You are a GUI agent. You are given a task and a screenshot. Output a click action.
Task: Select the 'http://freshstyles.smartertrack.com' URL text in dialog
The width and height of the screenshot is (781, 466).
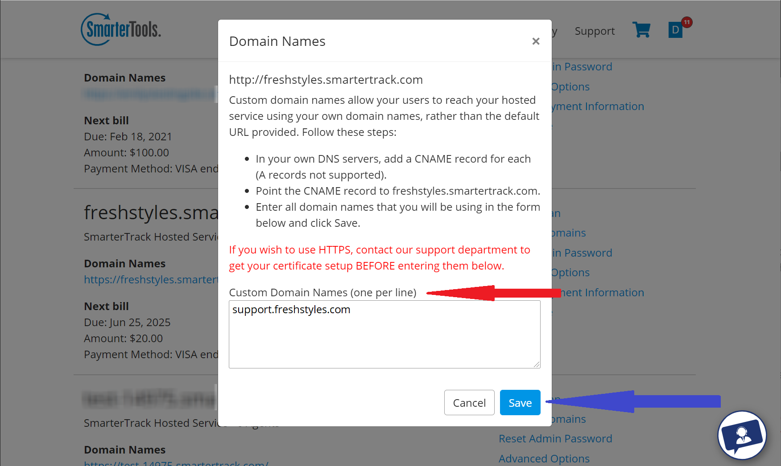326,80
